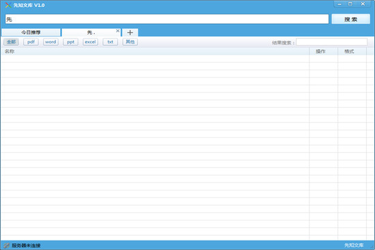Close the application window
The height and width of the screenshot is (250, 375).
tap(363, 4)
